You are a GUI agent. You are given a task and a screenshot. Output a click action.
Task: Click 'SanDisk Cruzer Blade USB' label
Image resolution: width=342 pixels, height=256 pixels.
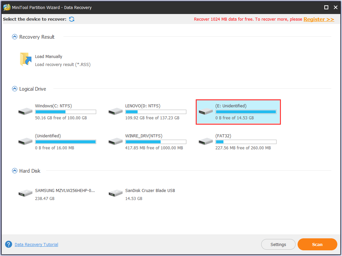point(150,190)
